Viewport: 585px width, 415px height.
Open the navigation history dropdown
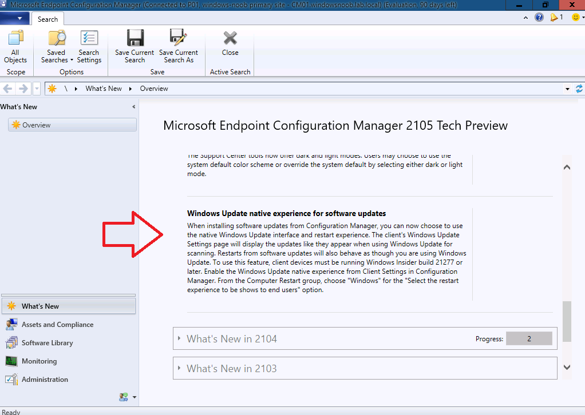37,89
